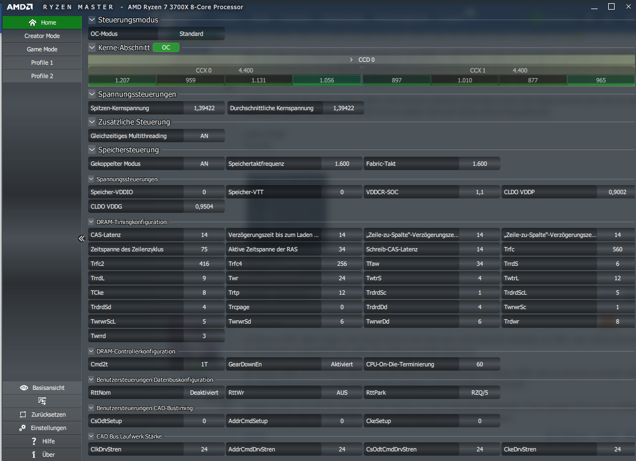636x461 pixels.
Task: Toggle GearDownEn Aktiviert value
Action: coord(342,364)
